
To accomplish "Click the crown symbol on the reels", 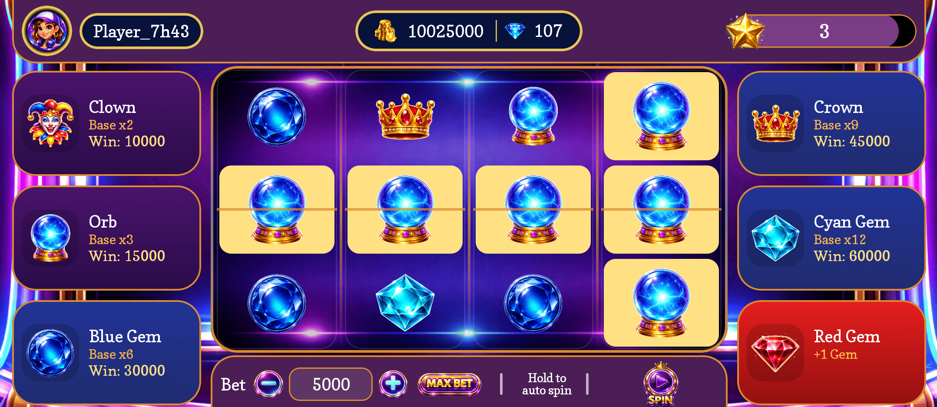I will tap(405, 116).
